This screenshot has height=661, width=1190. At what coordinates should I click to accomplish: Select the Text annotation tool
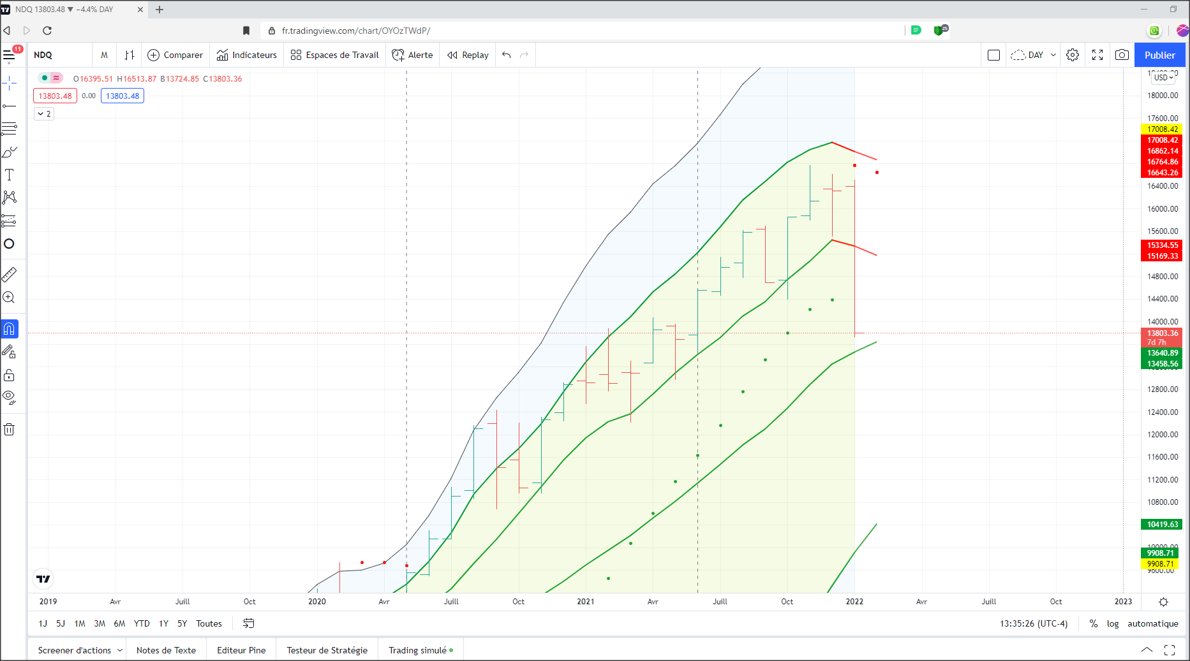click(x=10, y=175)
